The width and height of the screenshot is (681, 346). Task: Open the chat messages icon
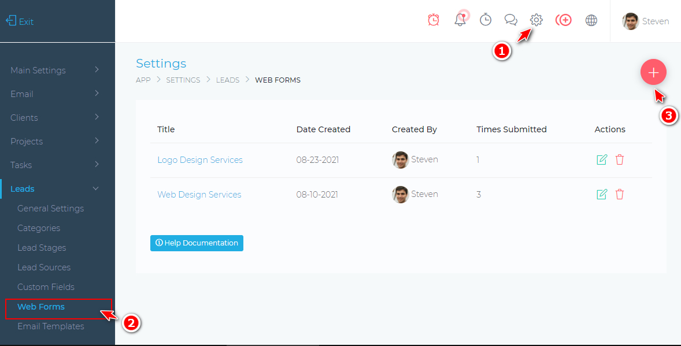tap(510, 20)
